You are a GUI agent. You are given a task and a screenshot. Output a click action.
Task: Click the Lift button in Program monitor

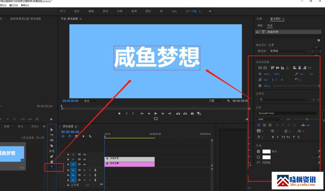click(x=178, y=114)
